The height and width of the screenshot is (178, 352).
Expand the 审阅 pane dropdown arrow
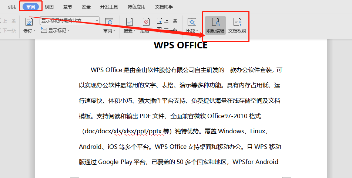pyautogui.click(x=114, y=31)
